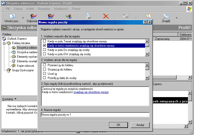Image resolution: width=197 pixels, height=138 pixels.
Task: Open the Narzędzia menu
Action: pos(44,9)
